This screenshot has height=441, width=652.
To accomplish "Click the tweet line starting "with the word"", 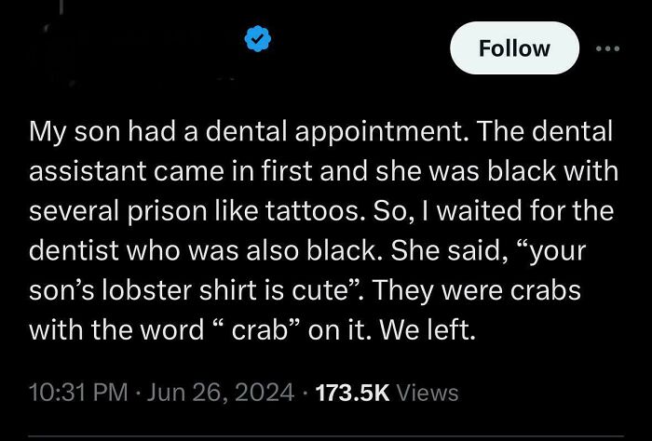I will point(252,330).
